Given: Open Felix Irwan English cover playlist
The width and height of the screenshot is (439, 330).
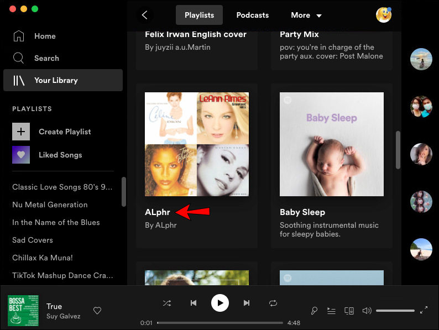Looking at the screenshot, I should (x=196, y=34).
